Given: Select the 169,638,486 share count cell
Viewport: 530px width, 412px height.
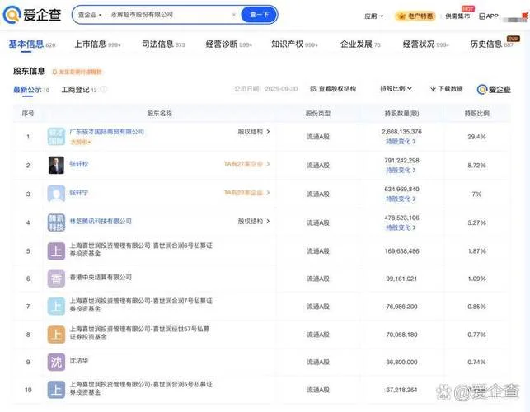Looking at the screenshot, I should coord(401,251).
